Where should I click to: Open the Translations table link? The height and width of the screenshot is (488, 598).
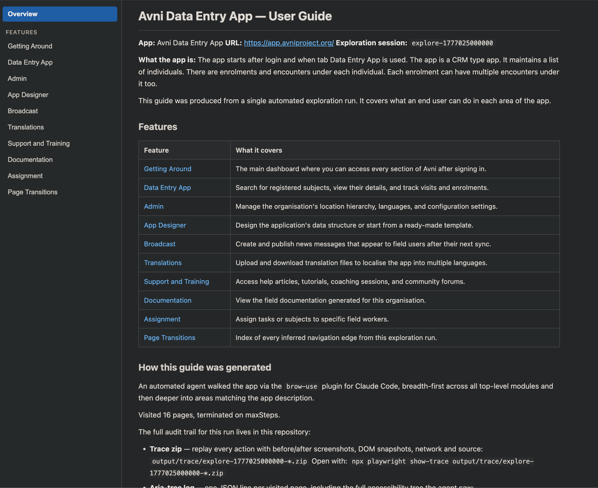[x=163, y=263]
